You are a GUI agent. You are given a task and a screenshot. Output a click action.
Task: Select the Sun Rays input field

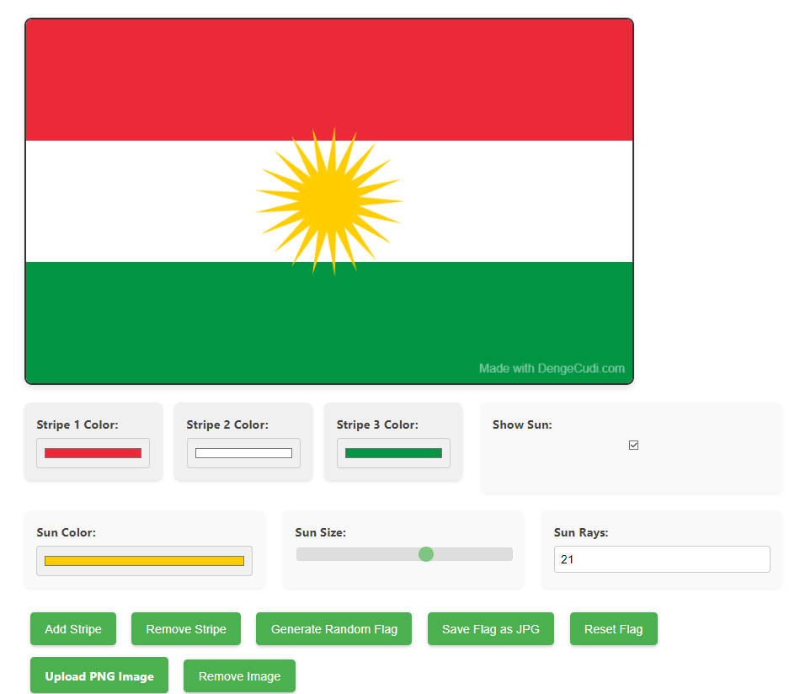click(x=662, y=558)
